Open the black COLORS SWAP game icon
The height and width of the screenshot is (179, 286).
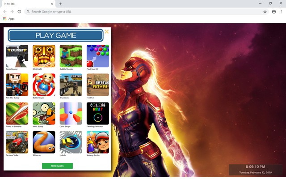pyautogui.click(x=98, y=113)
